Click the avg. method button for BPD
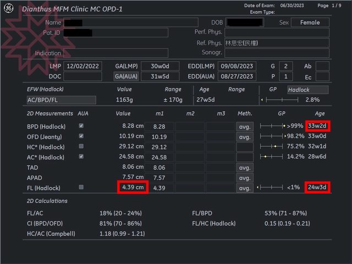352x264 pixels. tap(244, 127)
